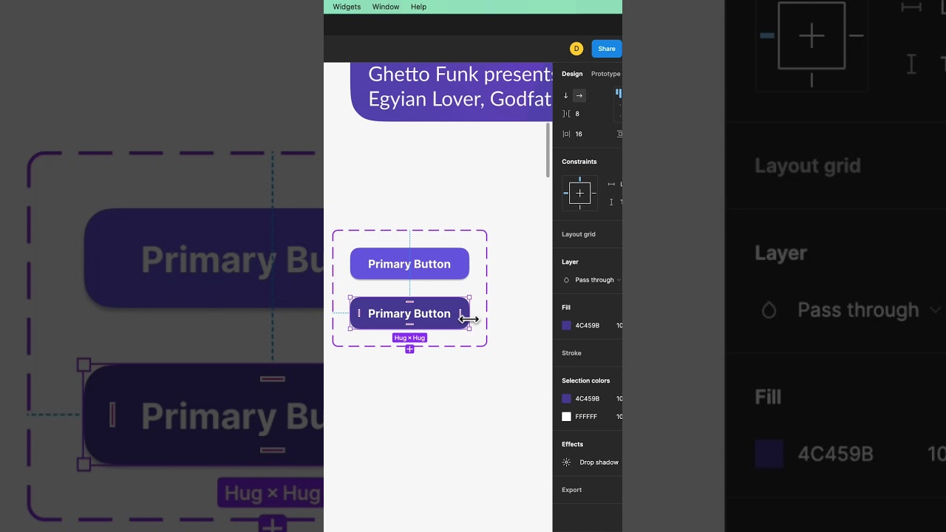Image resolution: width=946 pixels, height=532 pixels.
Task: Click the left padding handle of selected button
Action: (x=359, y=313)
